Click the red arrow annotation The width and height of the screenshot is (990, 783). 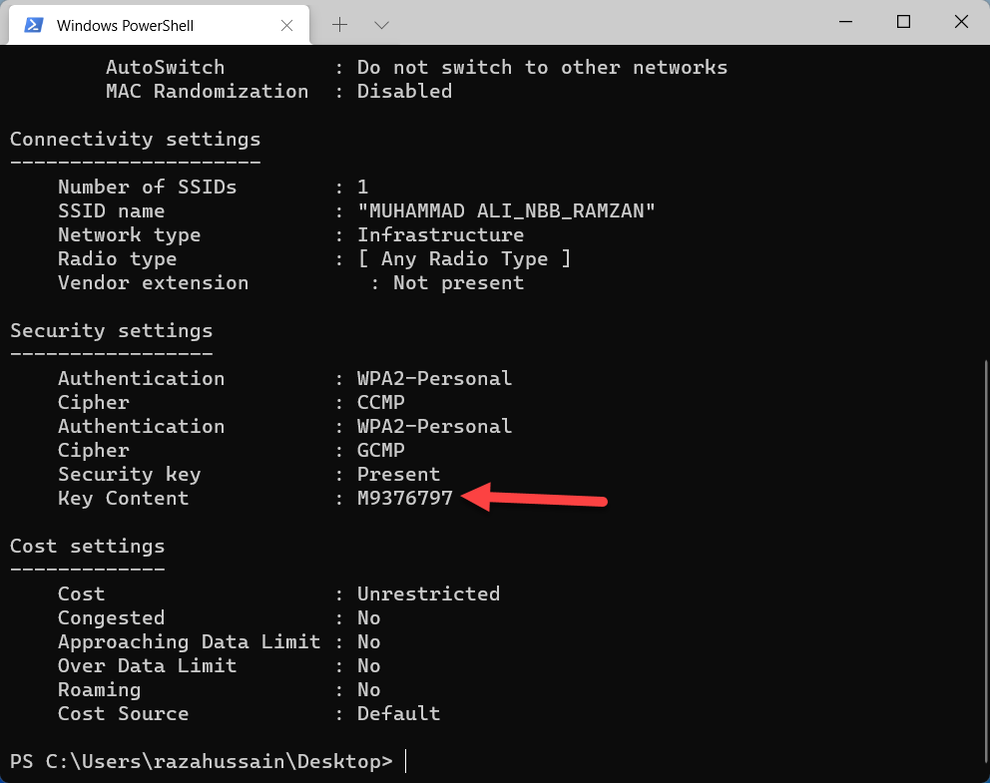click(537, 497)
